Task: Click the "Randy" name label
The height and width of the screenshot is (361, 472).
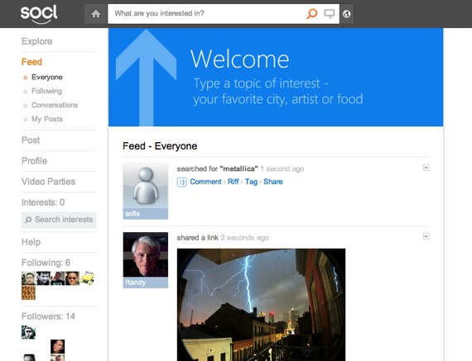Action: coord(135,283)
